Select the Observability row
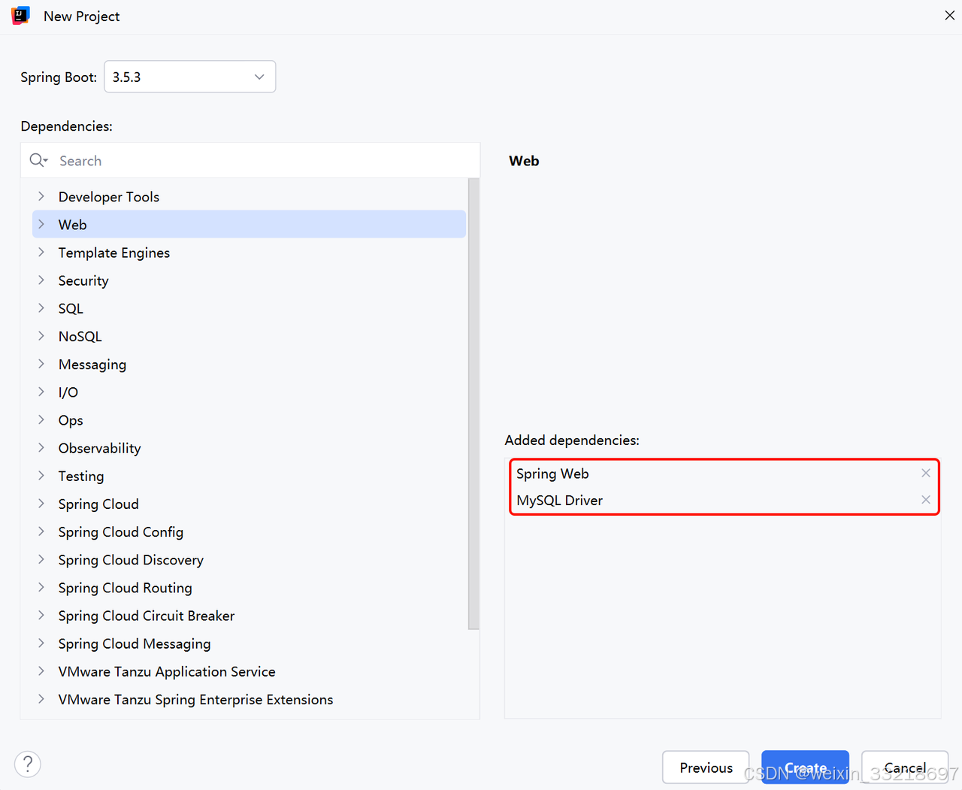 point(249,448)
